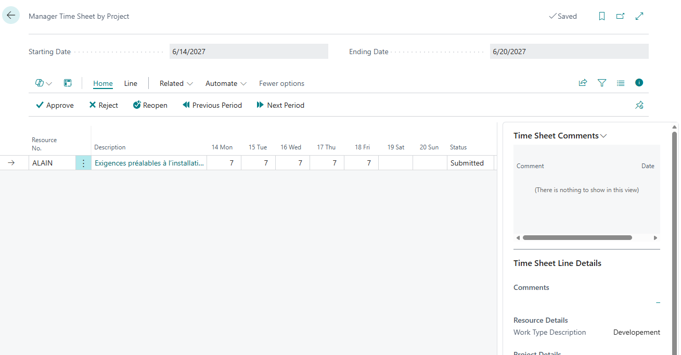Select the Home tab
Image resolution: width=681 pixels, height=355 pixels.
(x=103, y=83)
